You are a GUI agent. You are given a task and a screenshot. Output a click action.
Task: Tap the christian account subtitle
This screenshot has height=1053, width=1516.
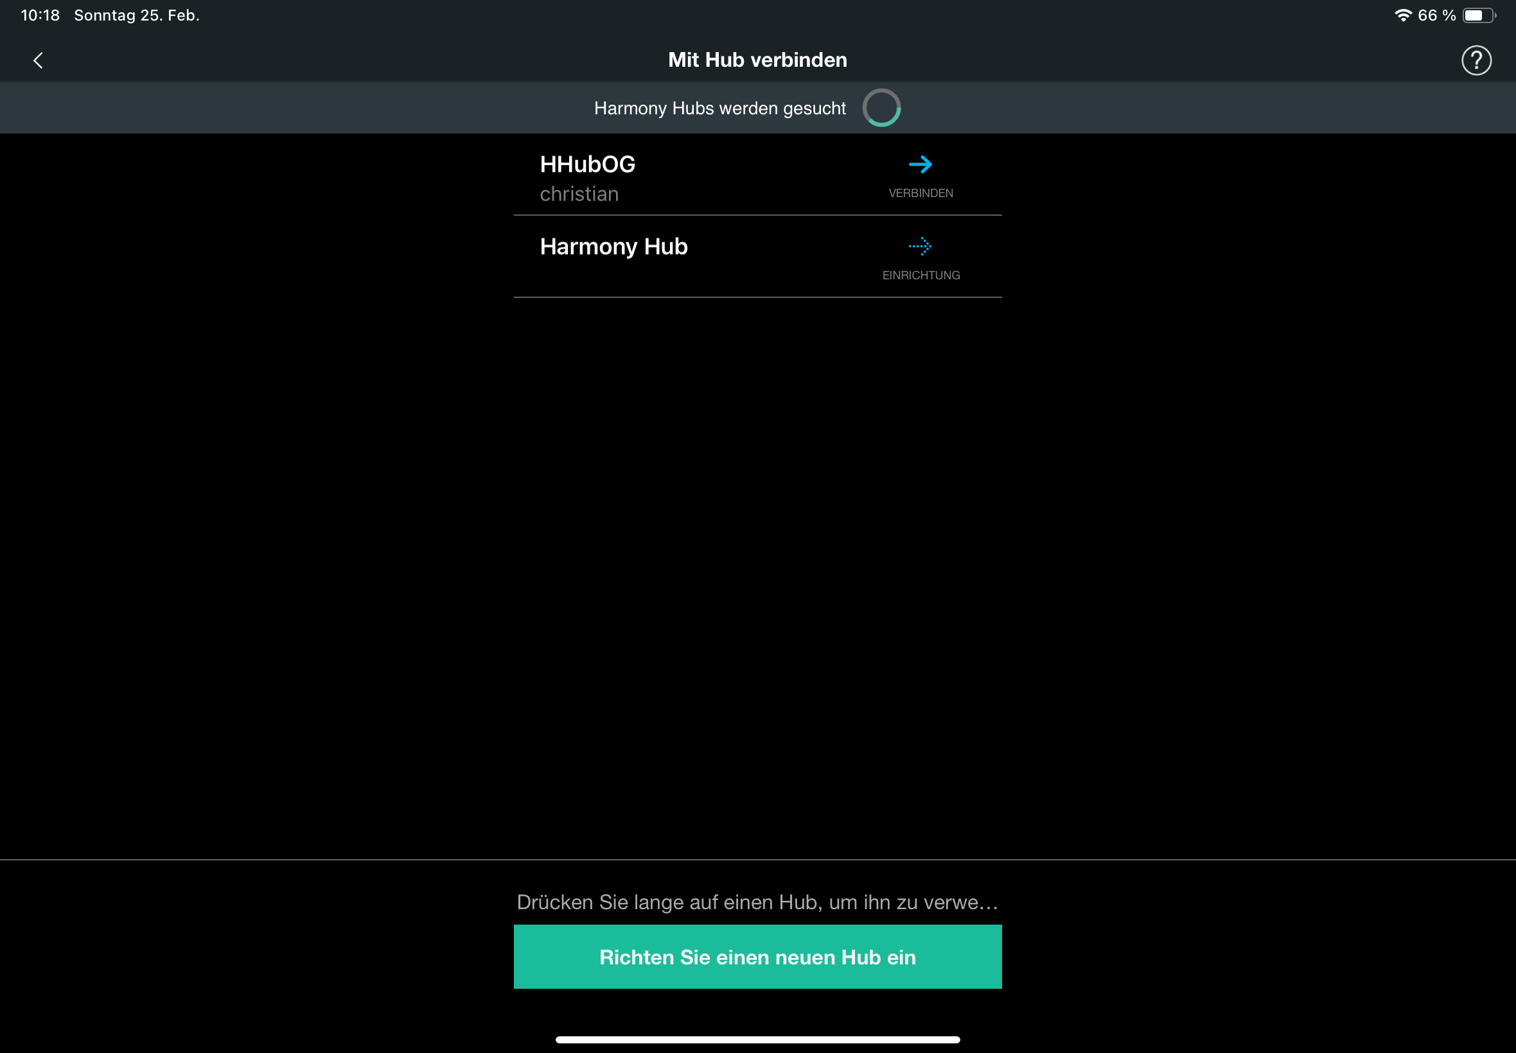(x=579, y=194)
